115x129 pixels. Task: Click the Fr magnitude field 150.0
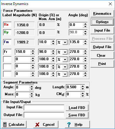click(x=23, y=52)
